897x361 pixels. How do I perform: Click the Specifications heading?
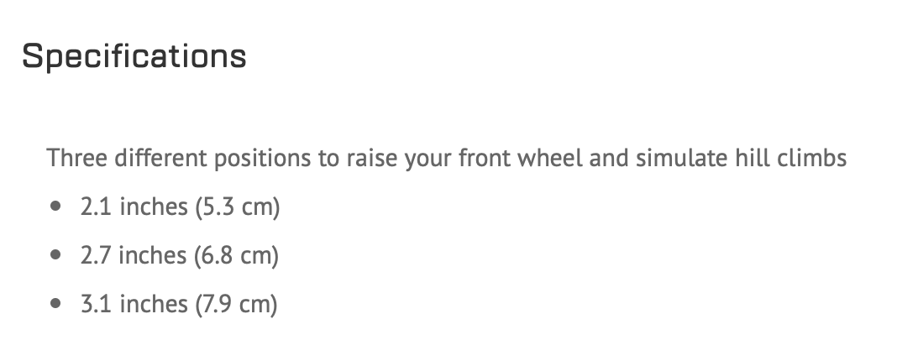click(134, 56)
